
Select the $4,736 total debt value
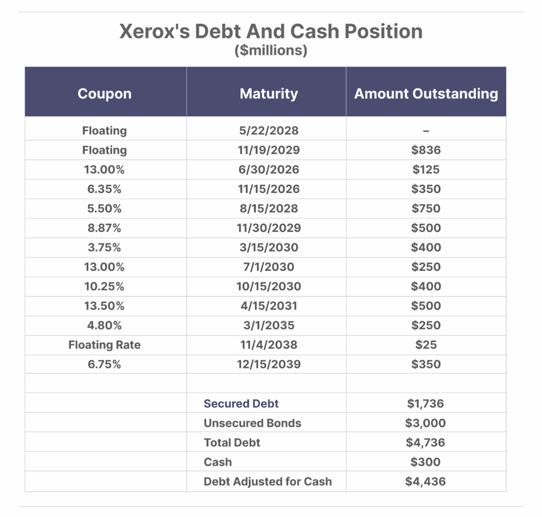click(x=426, y=442)
